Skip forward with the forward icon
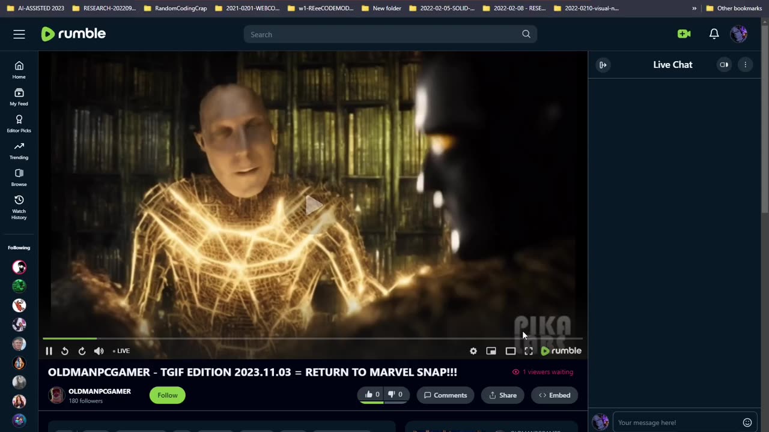 click(82, 351)
